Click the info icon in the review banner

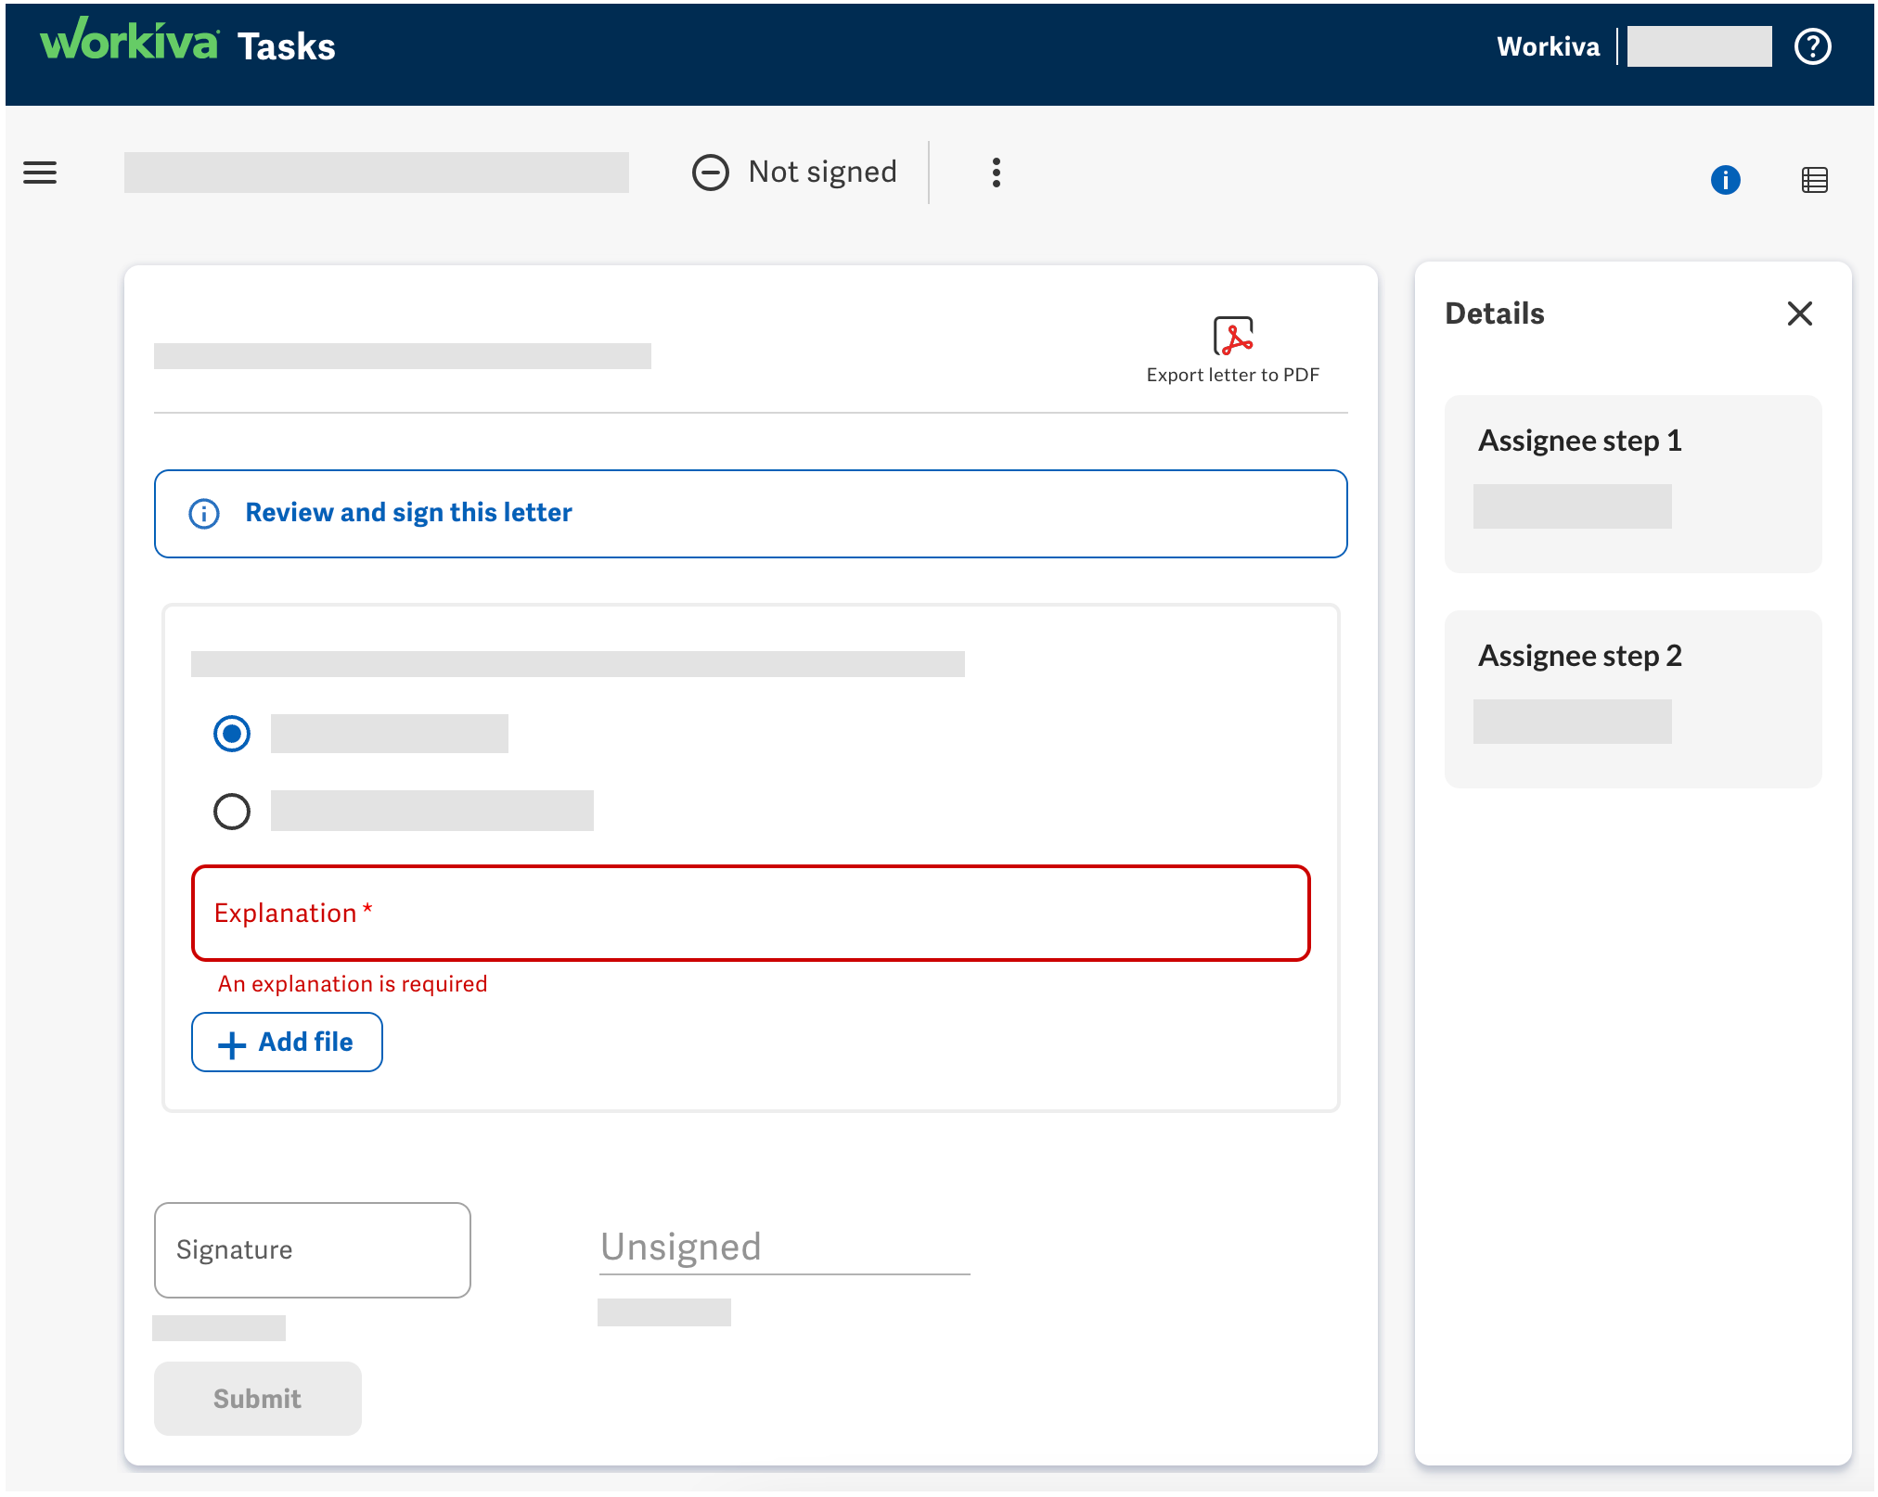click(204, 513)
